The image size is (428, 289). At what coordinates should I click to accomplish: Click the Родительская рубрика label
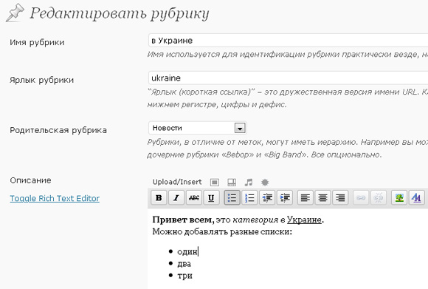click(58, 130)
